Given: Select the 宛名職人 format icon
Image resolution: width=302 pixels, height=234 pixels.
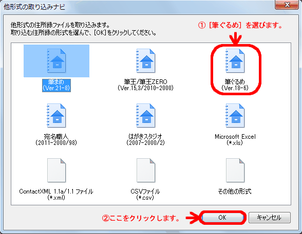Looking at the screenshot, I should coord(56,116).
